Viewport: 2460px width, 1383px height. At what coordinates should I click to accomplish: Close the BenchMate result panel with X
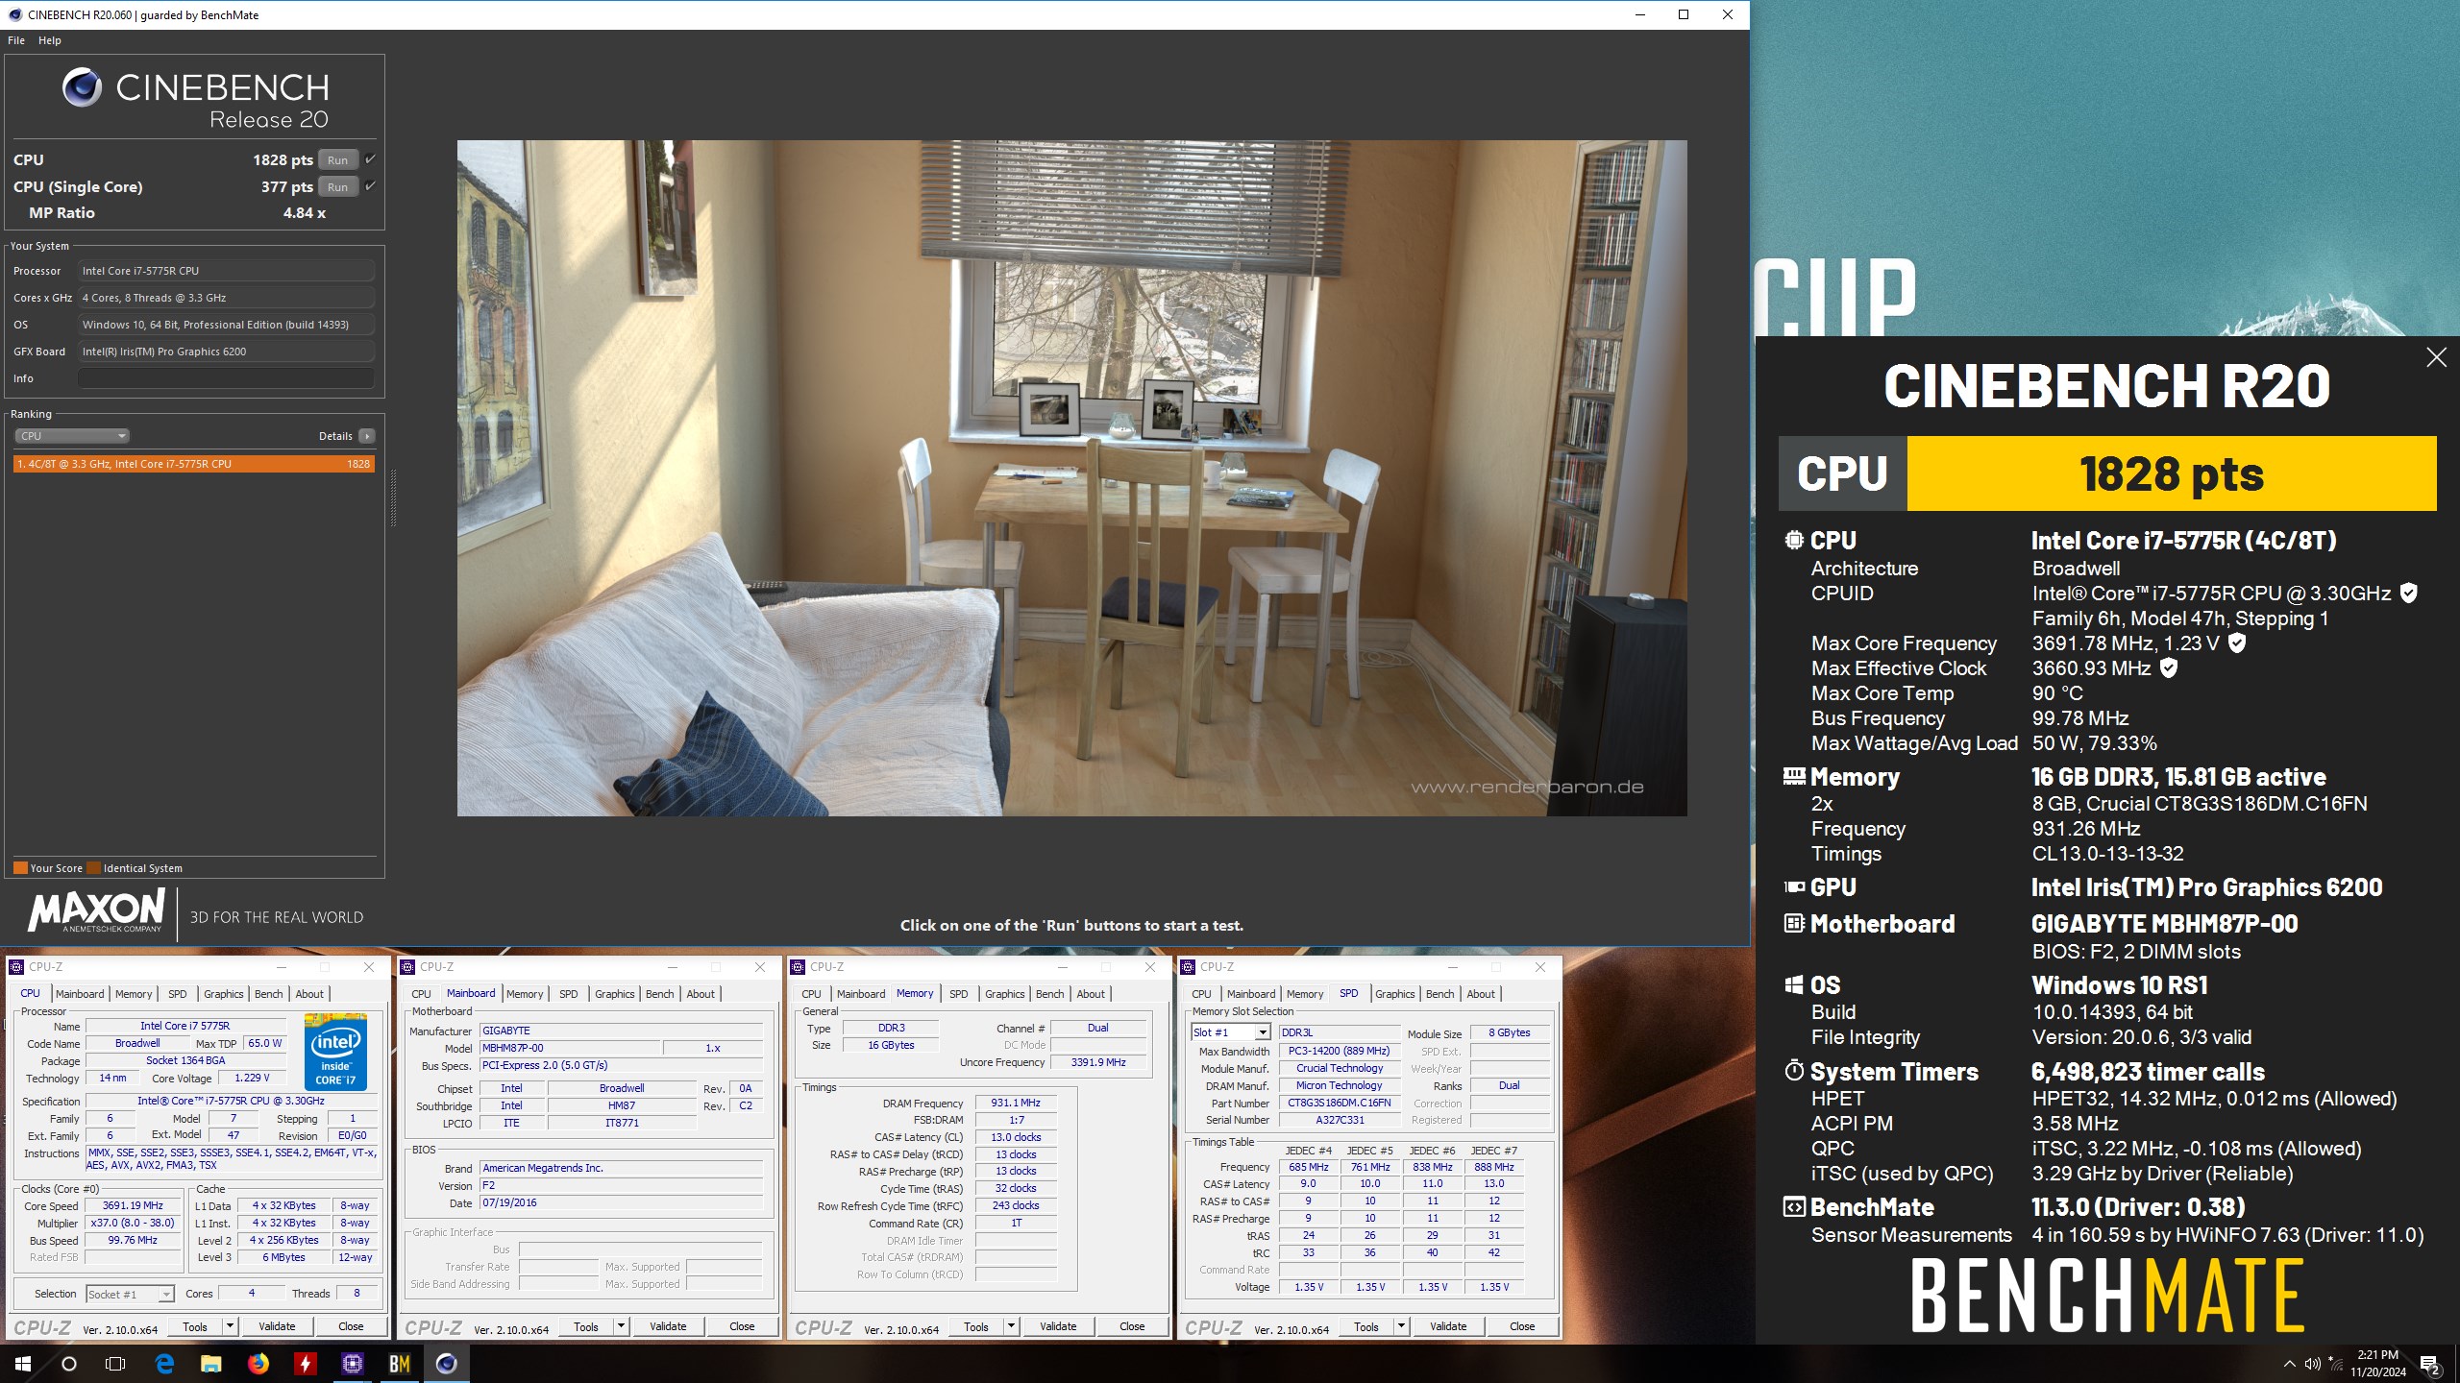pos(2436,358)
